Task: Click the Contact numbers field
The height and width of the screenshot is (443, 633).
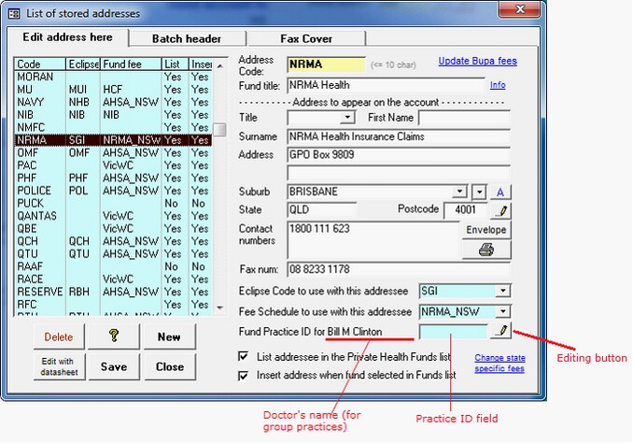Action: coord(373,239)
